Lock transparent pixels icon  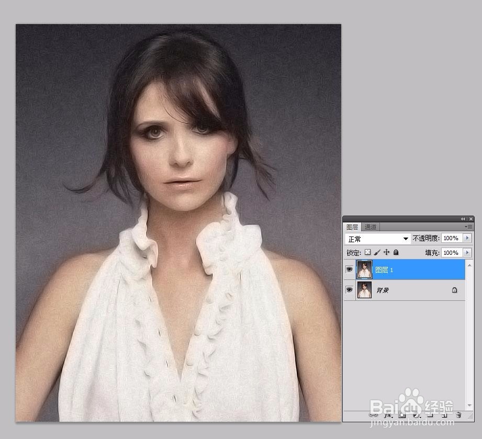367,252
